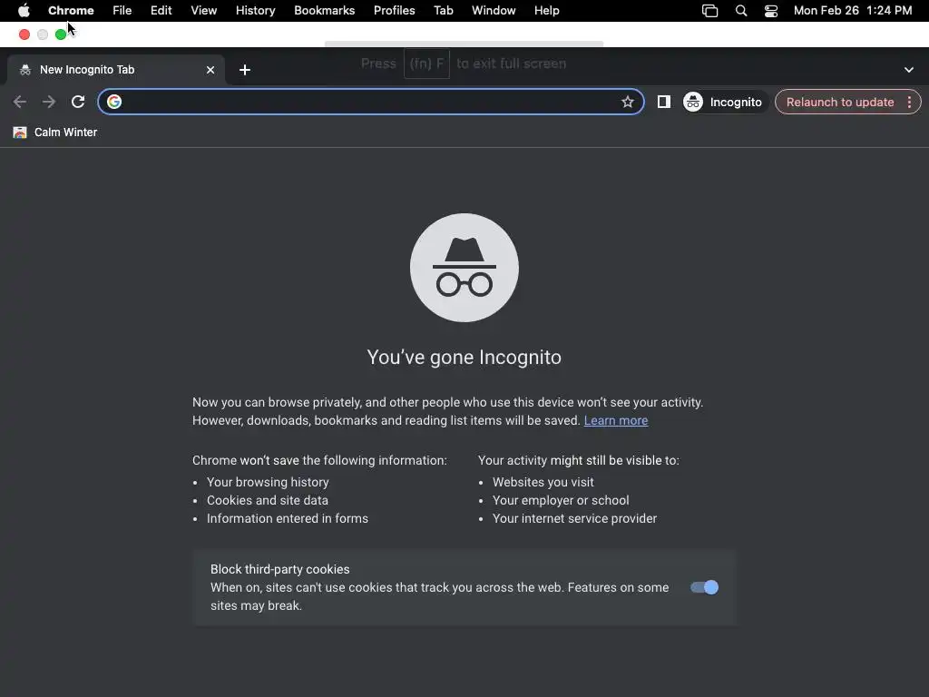The height and width of the screenshot is (697, 929).
Task: Click the green full-screen window button
Action: pyautogui.click(x=61, y=34)
